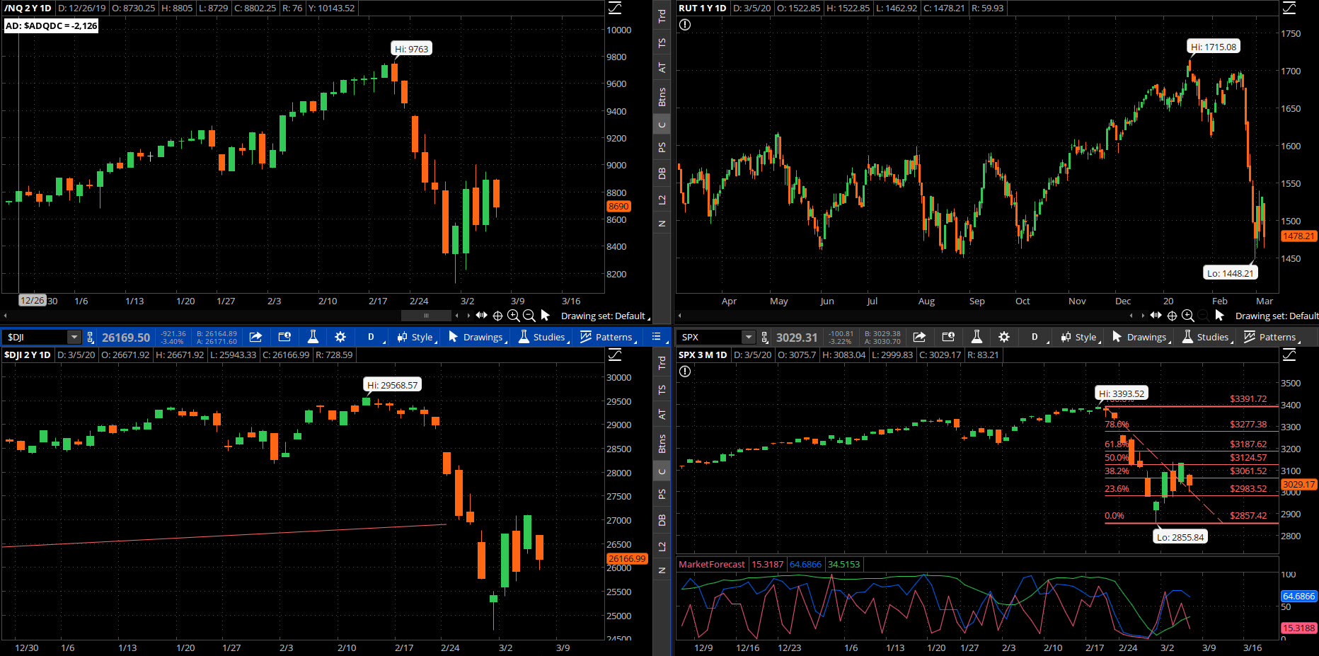Click the alert icon on the SPX chart

tap(685, 372)
